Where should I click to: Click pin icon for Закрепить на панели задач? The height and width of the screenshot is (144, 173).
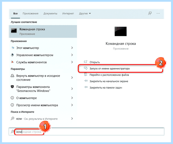point(86,87)
